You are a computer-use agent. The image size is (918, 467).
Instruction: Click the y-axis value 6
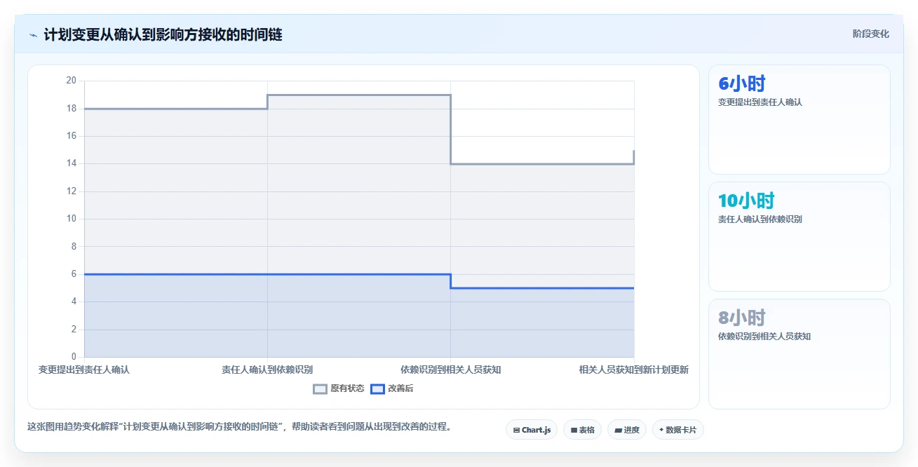[73, 274]
